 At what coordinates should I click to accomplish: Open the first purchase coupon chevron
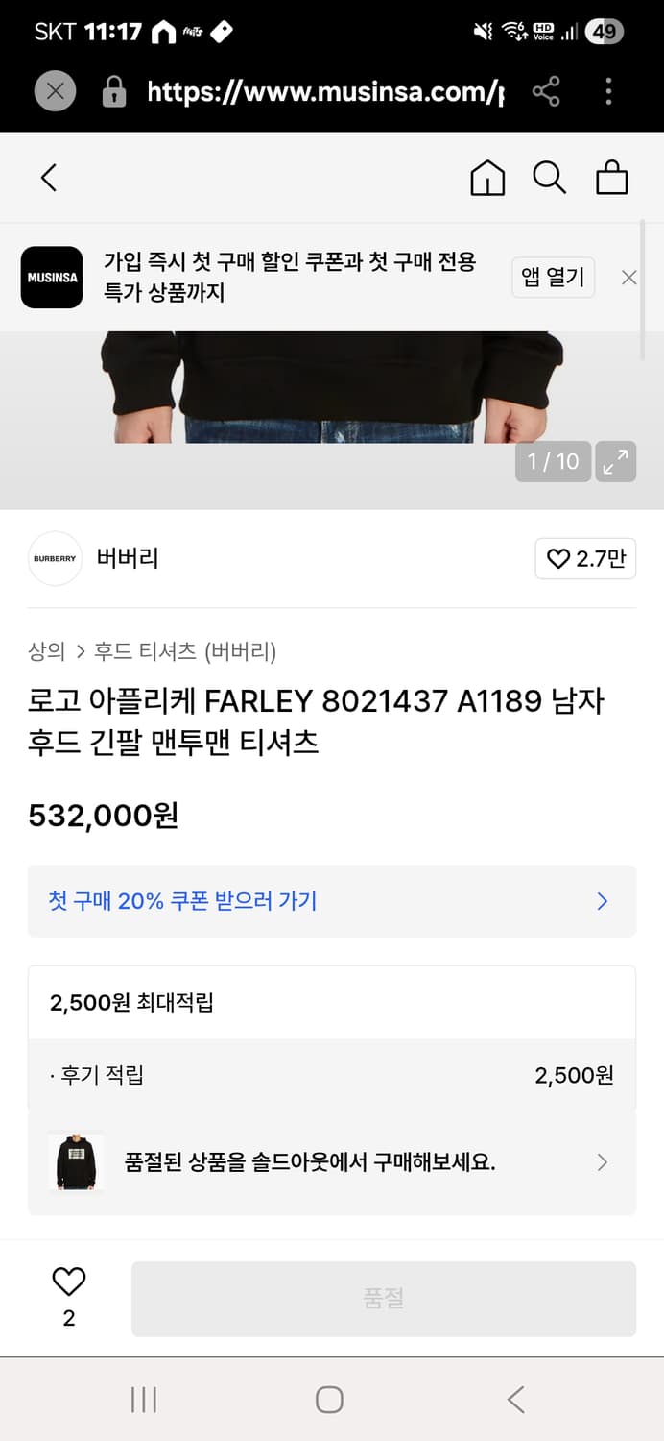603,901
